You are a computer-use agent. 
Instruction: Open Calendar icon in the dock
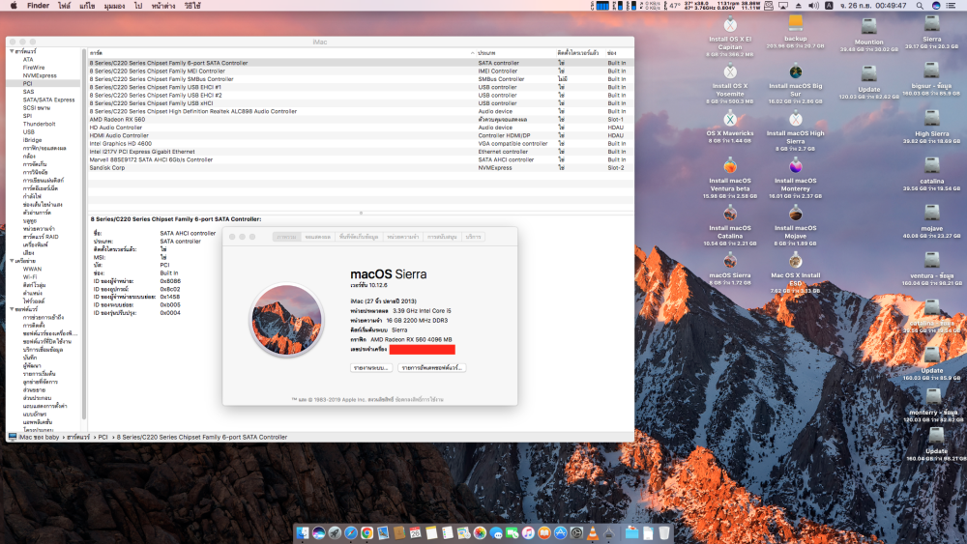[415, 533]
